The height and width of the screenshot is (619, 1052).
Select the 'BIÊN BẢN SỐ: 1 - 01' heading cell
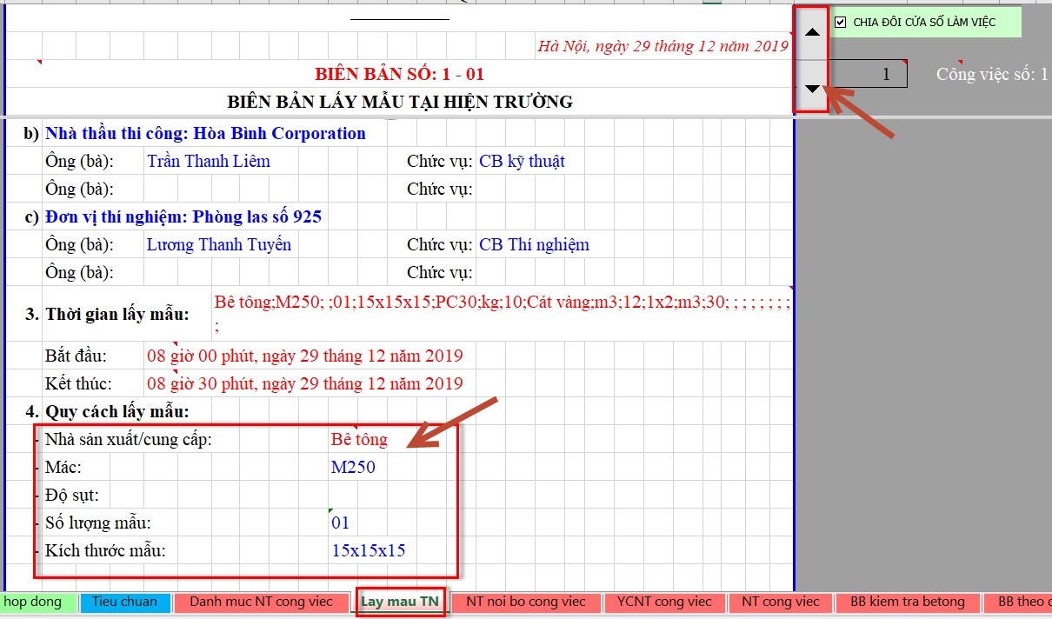click(x=399, y=75)
